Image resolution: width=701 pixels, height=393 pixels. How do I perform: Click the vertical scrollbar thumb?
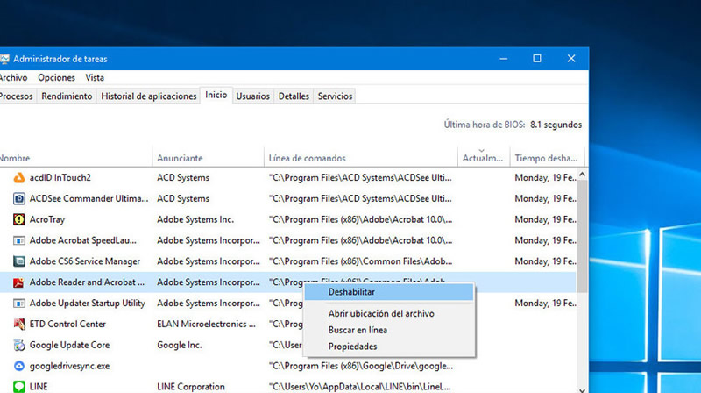582,236
